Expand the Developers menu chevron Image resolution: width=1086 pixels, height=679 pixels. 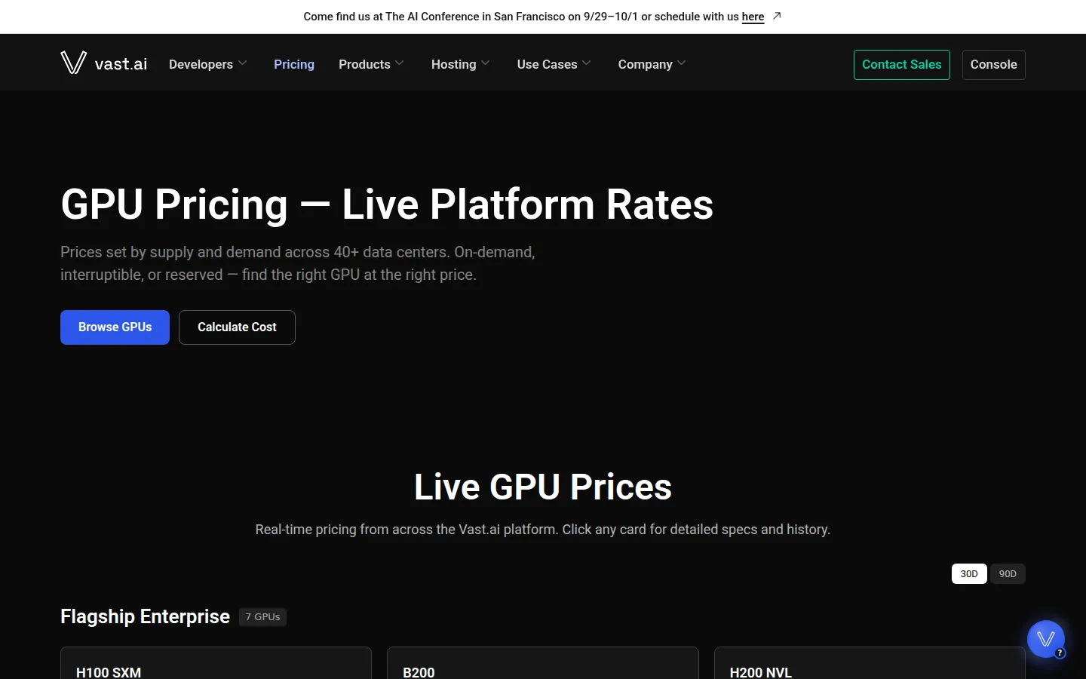point(242,63)
